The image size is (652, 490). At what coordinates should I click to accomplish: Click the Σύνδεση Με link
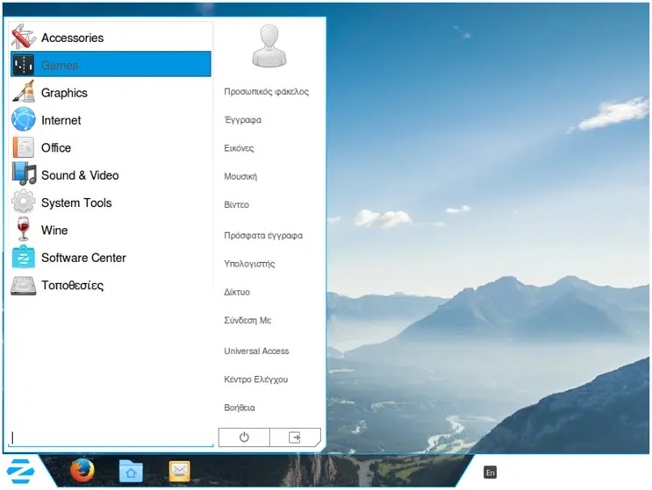[x=247, y=320]
